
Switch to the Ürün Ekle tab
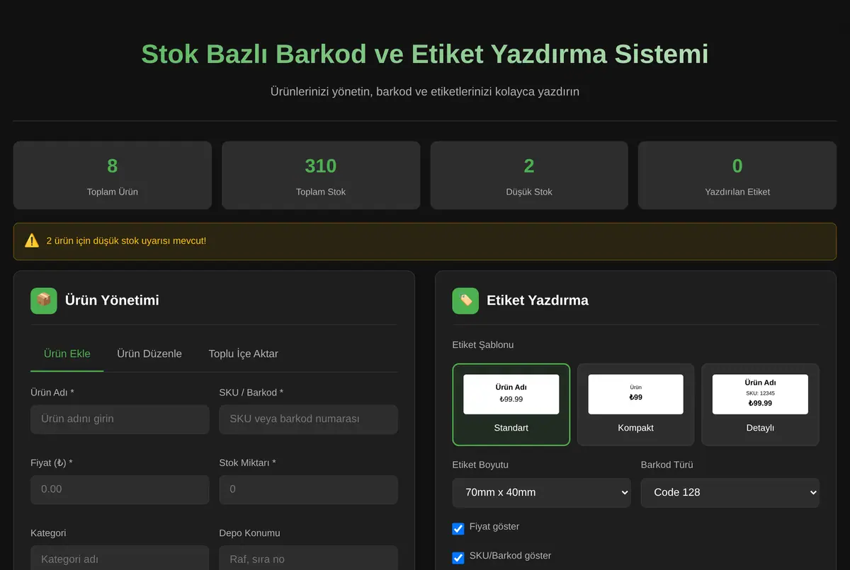tap(67, 354)
